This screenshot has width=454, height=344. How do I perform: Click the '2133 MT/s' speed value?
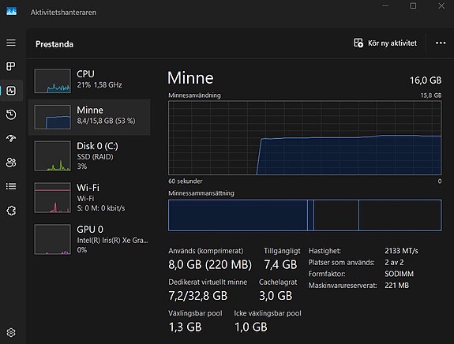[x=401, y=251]
